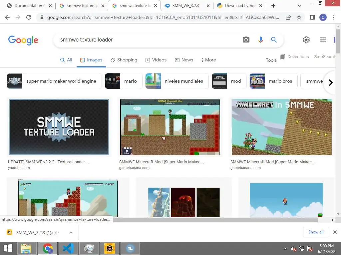The image size is (341, 255).
Task: Open the Chrome profile avatar C
Action: pyautogui.click(x=323, y=17)
